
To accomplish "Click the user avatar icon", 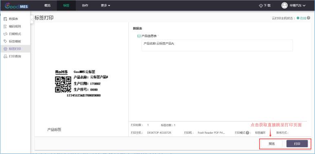I will [x=284, y=5].
